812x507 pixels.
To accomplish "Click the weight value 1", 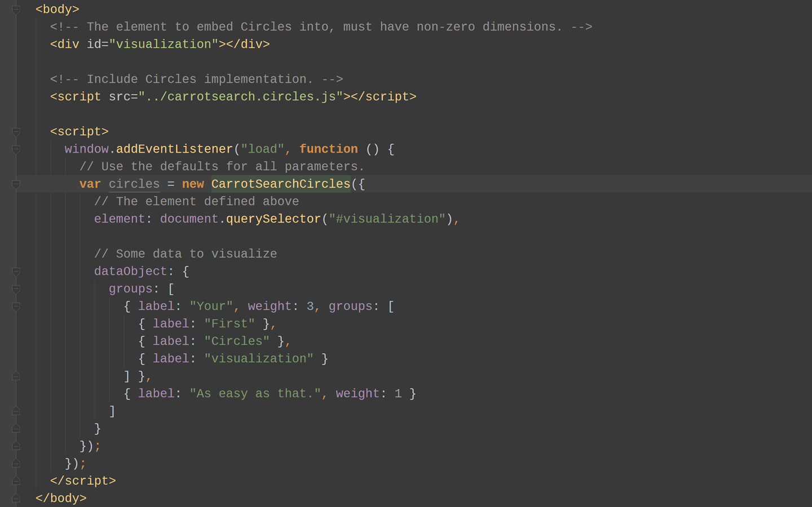I will 398,394.
